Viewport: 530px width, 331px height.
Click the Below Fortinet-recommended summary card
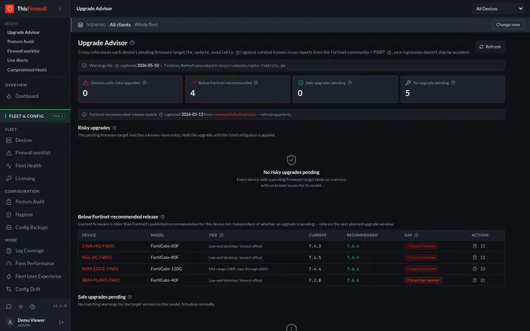[x=238, y=89]
